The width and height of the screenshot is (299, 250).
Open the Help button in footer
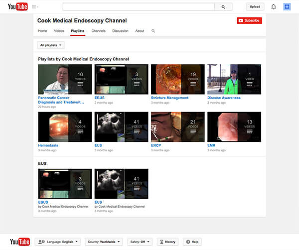tap(192, 242)
